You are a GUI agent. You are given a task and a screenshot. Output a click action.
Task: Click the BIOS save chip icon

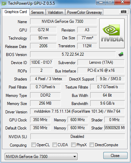click(x=121, y=54)
